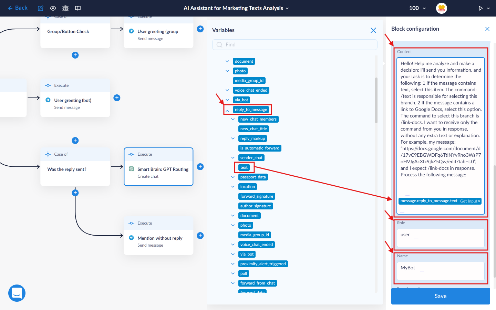Select the Was the reply sent? block

[75, 167]
